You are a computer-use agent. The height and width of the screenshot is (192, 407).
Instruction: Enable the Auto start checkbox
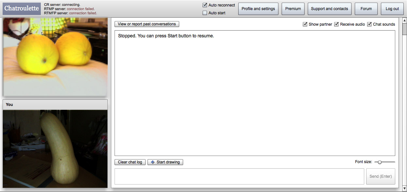tap(205, 13)
